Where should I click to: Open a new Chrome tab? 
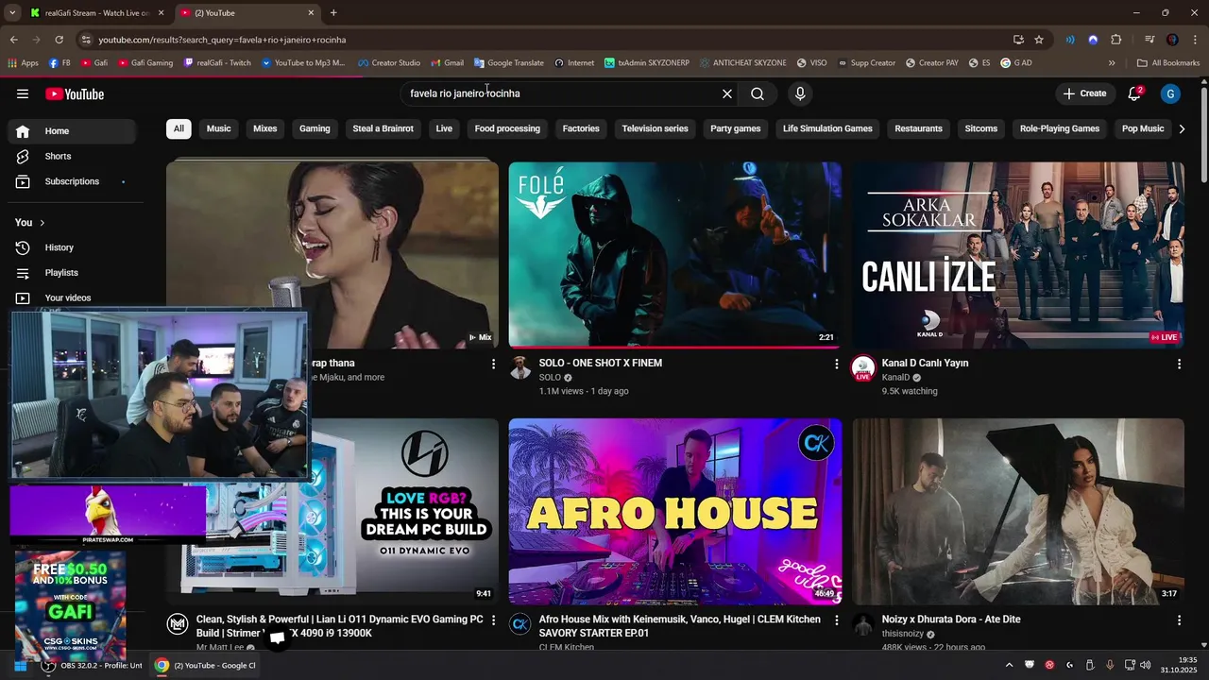(333, 12)
